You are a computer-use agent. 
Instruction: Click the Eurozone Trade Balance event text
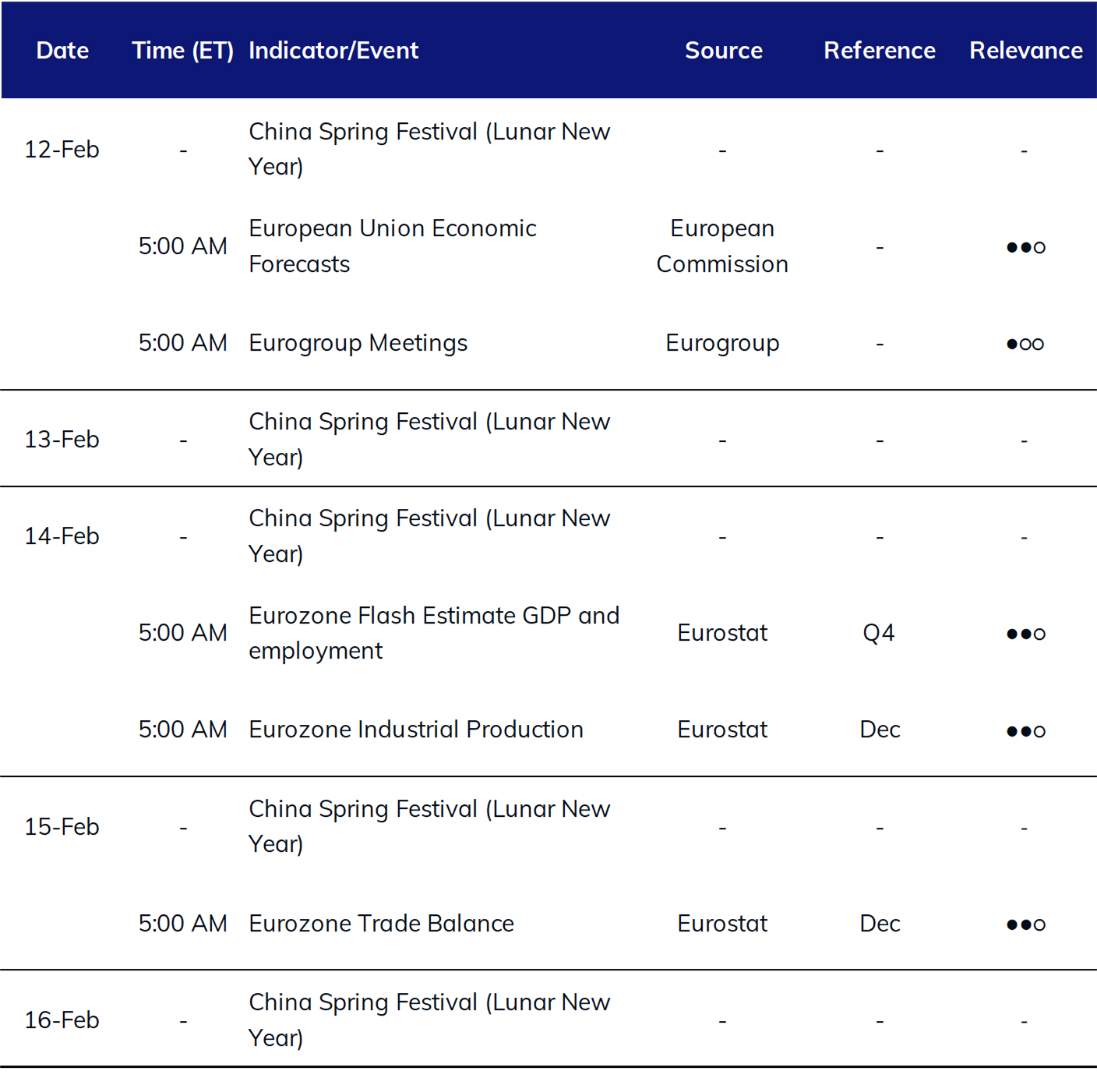pyautogui.click(x=381, y=924)
